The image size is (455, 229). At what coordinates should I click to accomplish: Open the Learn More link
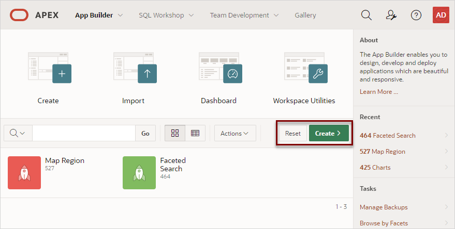pyautogui.click(x=379, y=92)
